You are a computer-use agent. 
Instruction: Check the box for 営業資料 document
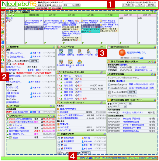tap(59, 149)
